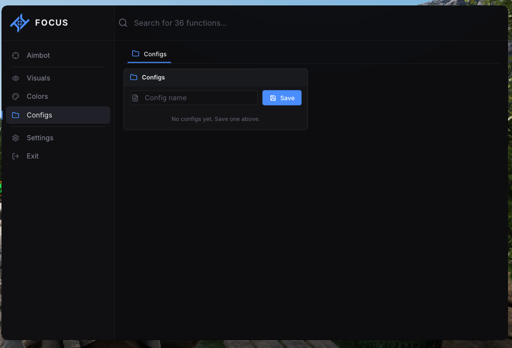Click the sidebar Configs folder icon
The image size is (512, 348).
[15, 115]
